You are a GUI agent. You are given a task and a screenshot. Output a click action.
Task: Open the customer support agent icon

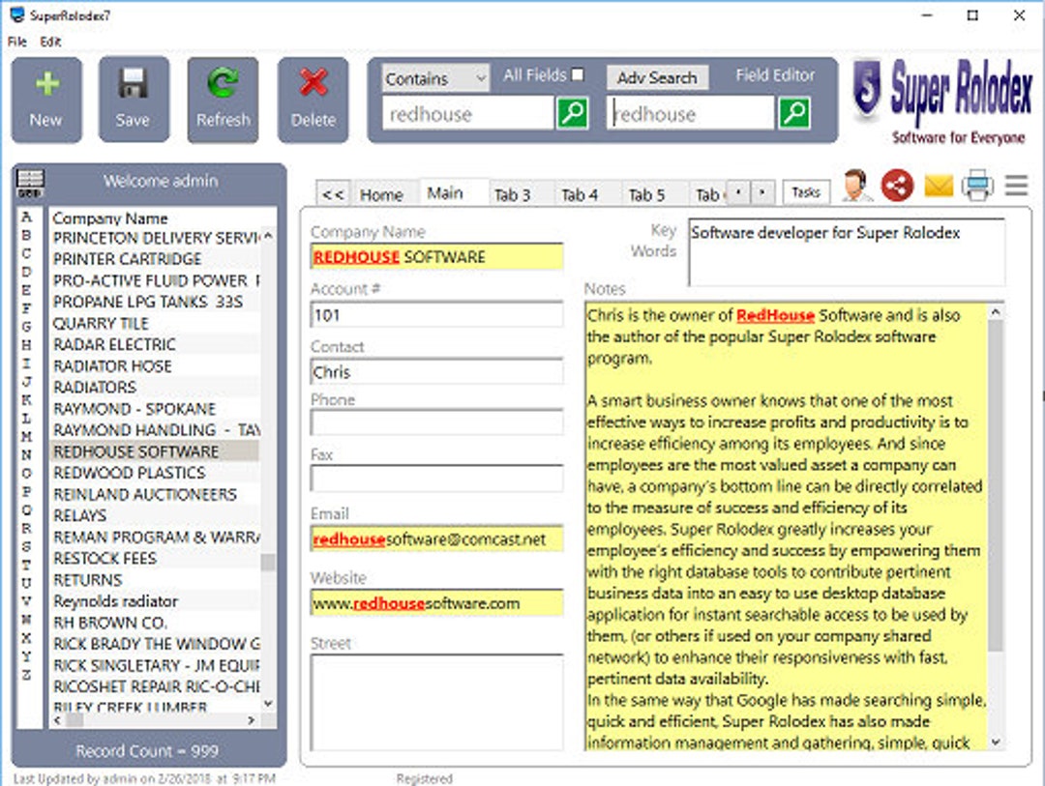point(856,186)
